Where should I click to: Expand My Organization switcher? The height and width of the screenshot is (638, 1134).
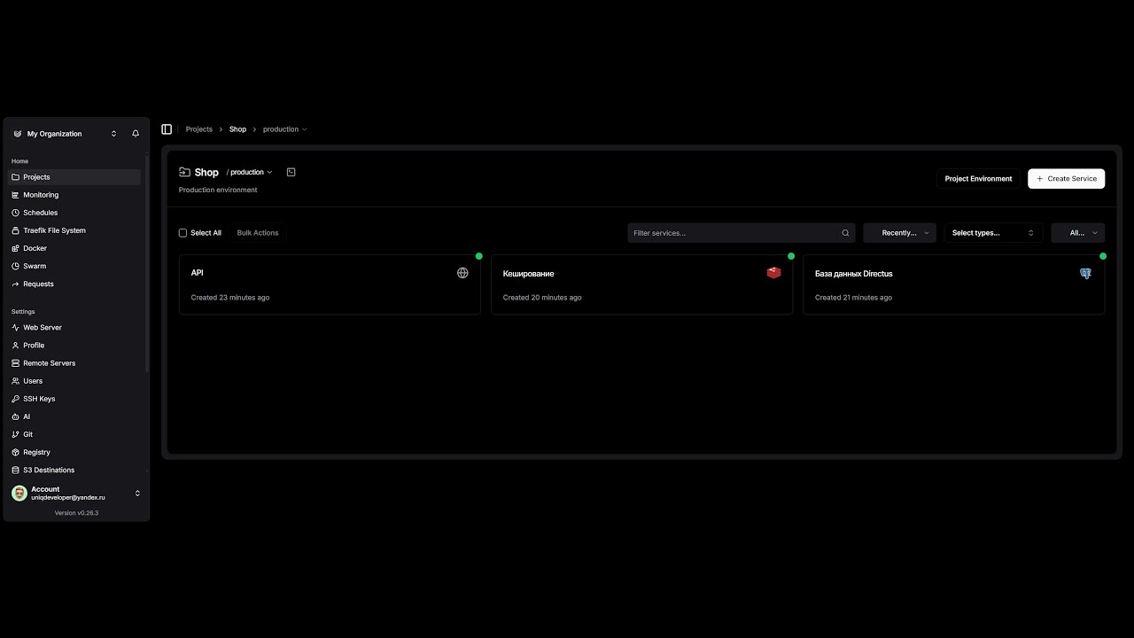click(113, 134)
